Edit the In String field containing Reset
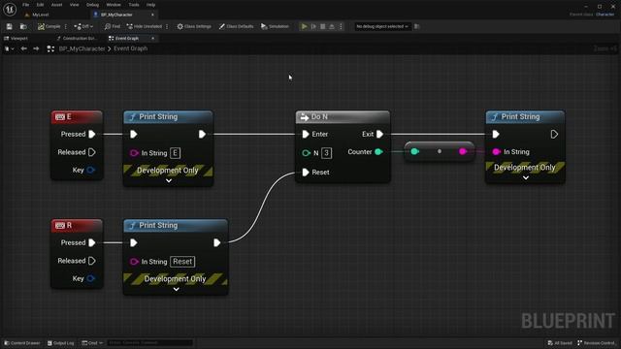 click(x=182, y=262)
